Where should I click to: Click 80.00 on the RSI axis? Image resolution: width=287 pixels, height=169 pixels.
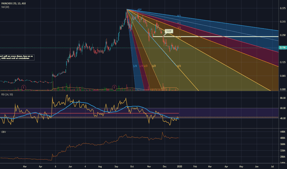[x=283, y=98]
